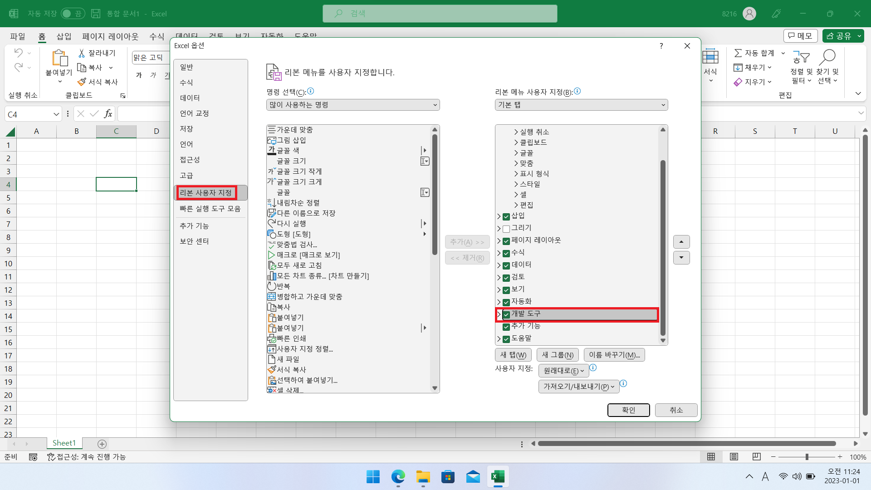The height and width of the screenshot is (490, 871).
Task: Click the Find & Select magnifier icon
Action: pyautogui.click(x=827, y=57)
